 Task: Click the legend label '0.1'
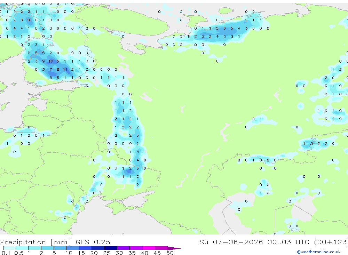(6, 253)
